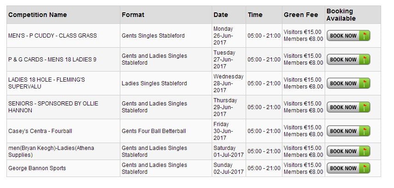Click flag icon in Saturday 01-Jul-2017 row
Viewport: 394px width, 188px height.
tap(365, 151)
